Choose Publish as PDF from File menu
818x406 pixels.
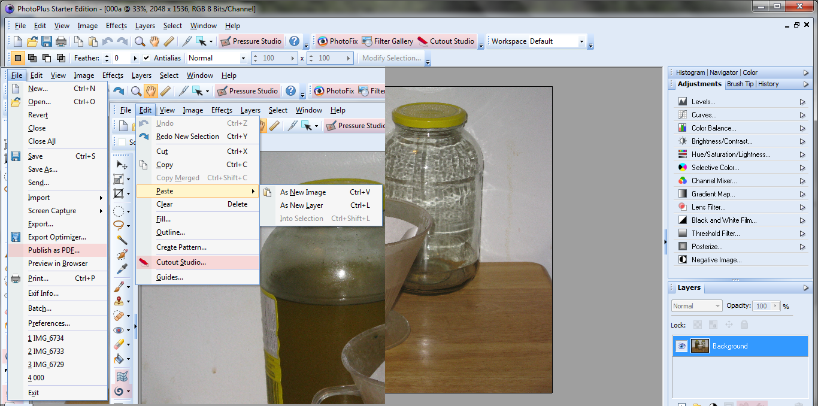57,250
